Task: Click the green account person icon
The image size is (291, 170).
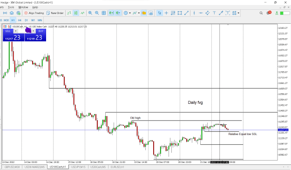Action: coord(277,13)
